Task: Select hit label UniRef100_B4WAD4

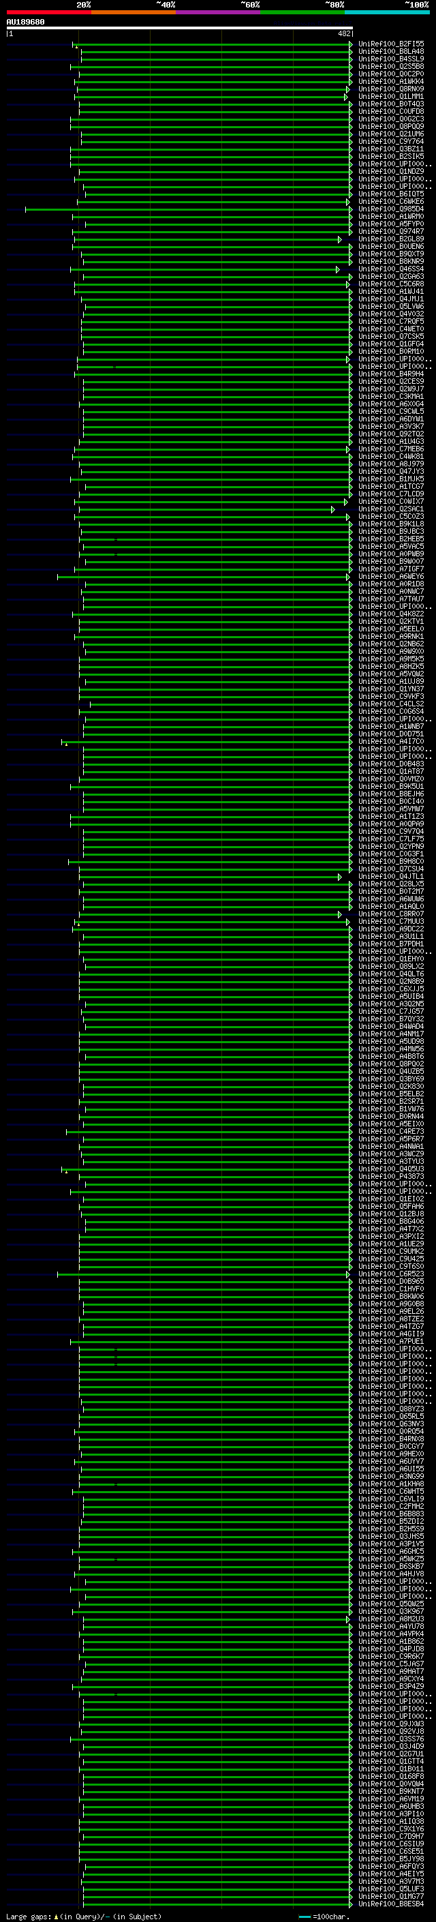Action: 390,1027
